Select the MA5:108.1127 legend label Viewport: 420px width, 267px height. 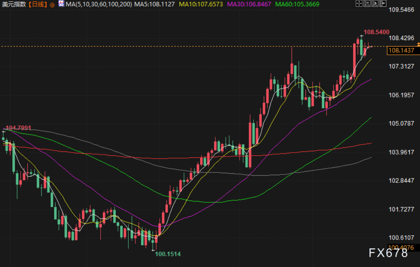154,4
